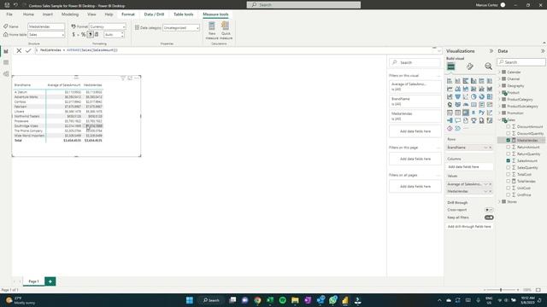
Task: Remove the MediaVendas field from Values
Action: (x=490, y=191)
